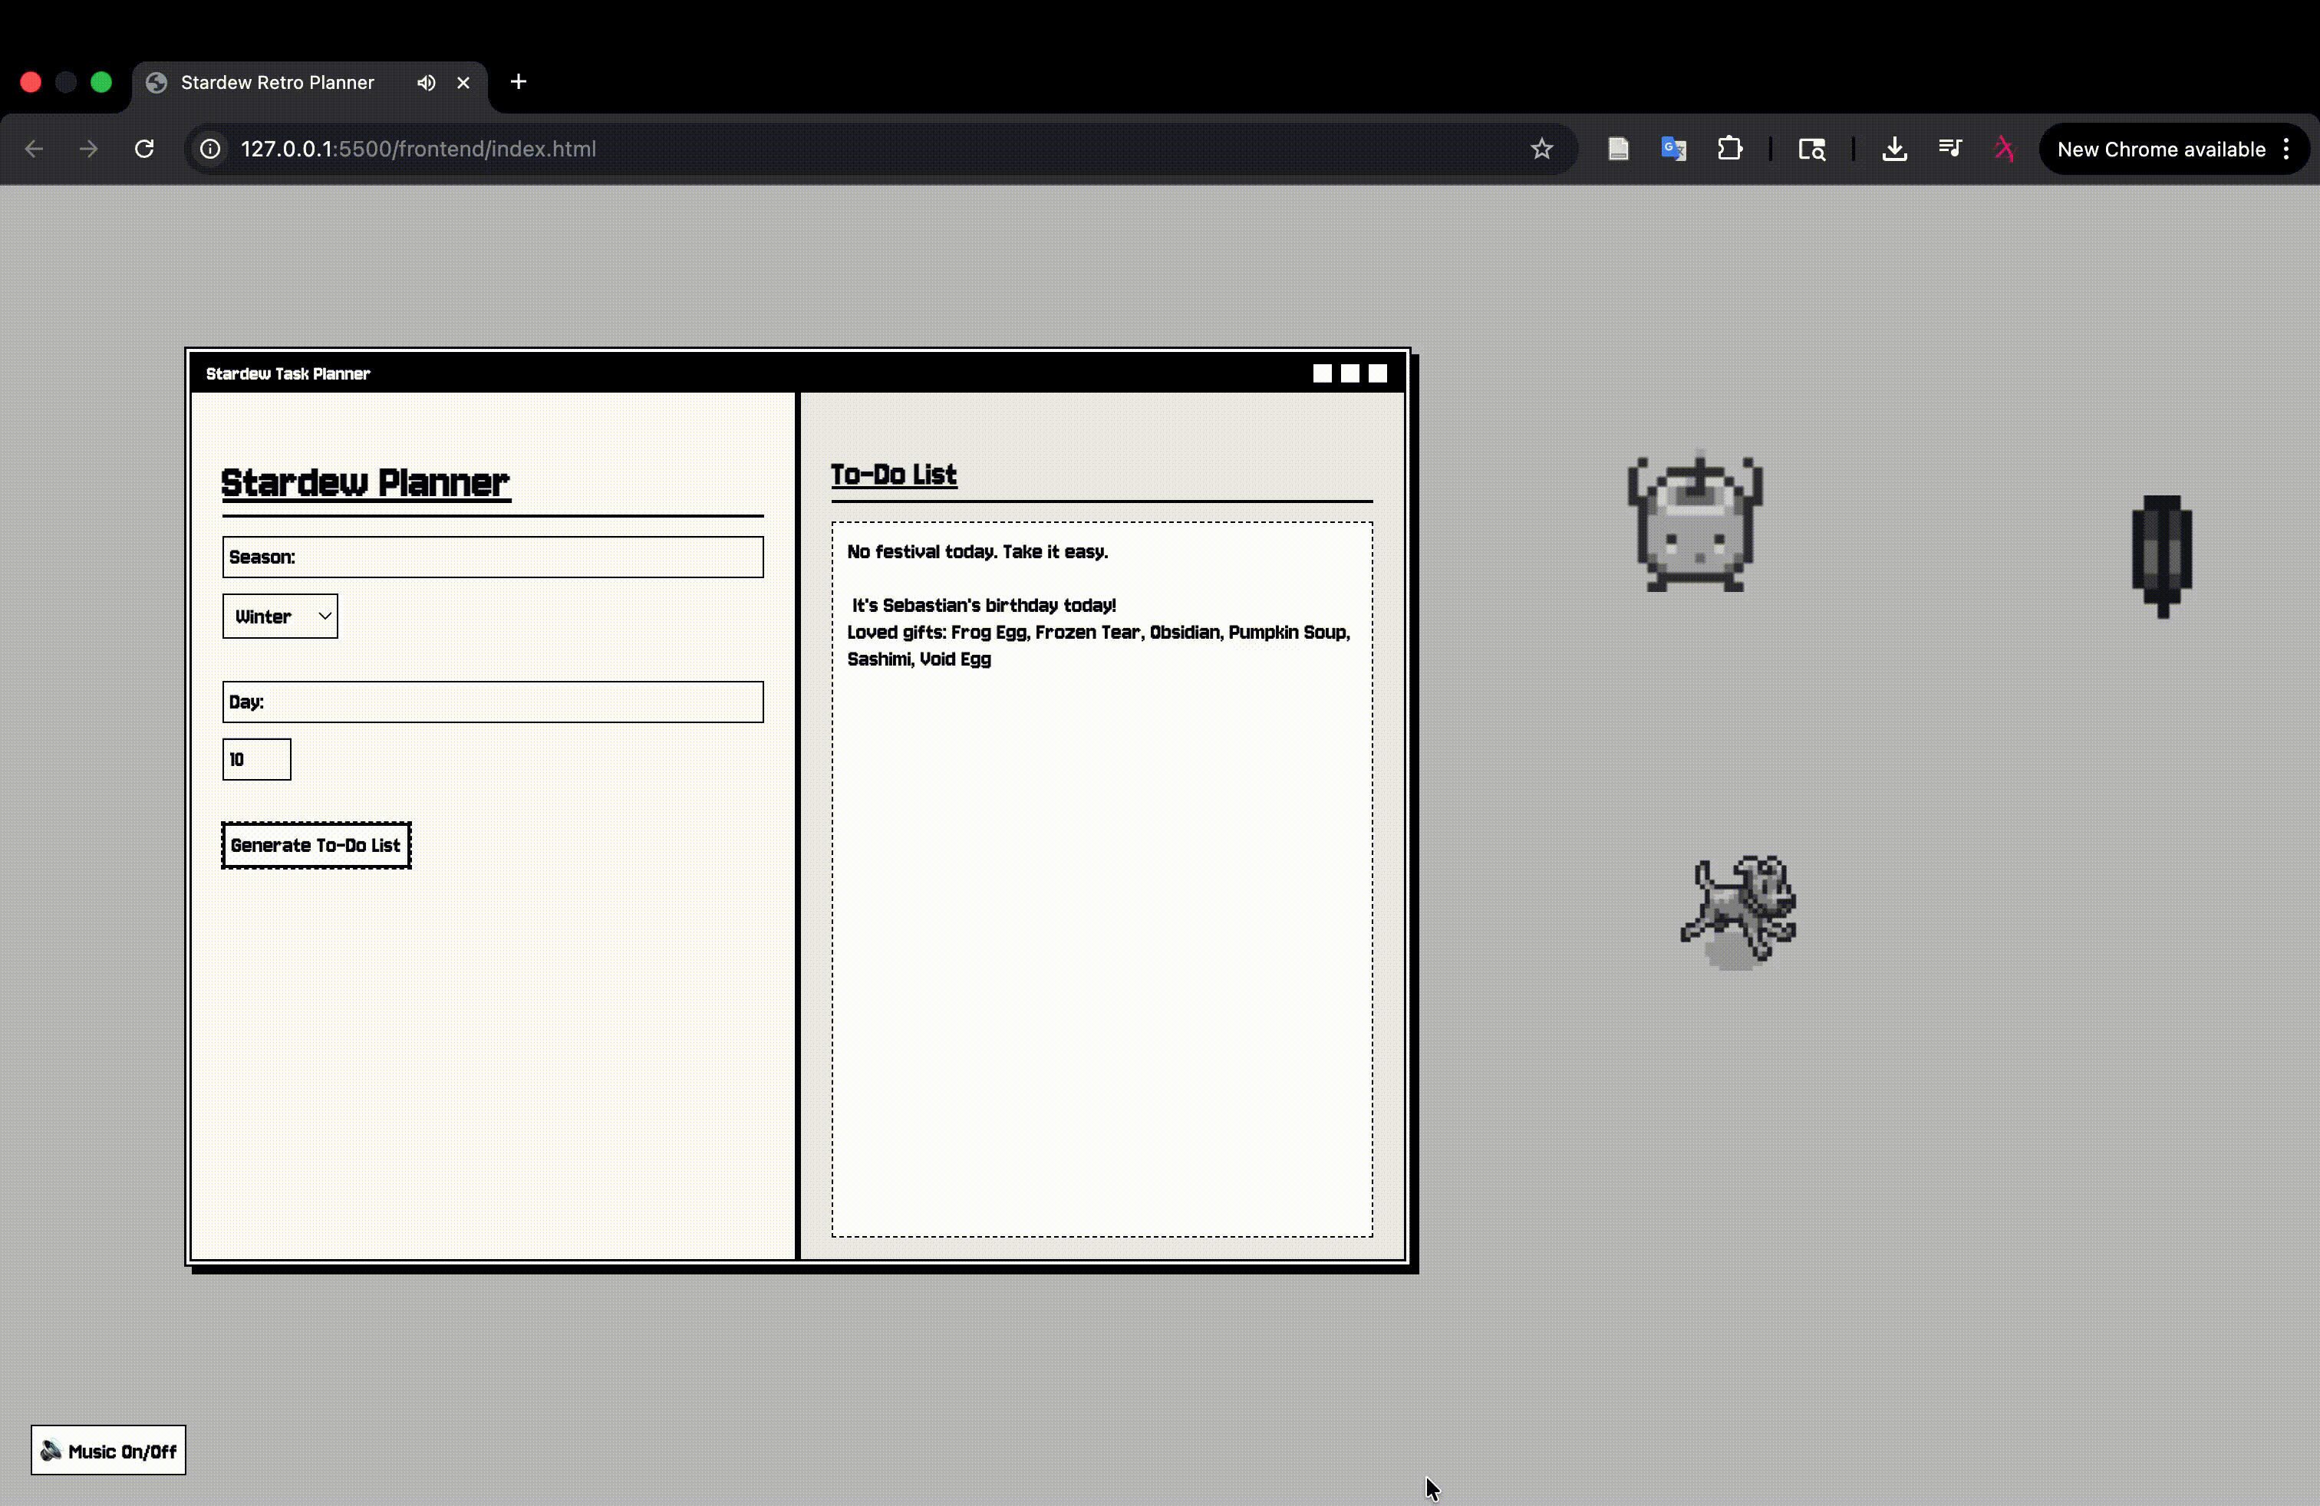Open the Chrome extensions puzzle icon

pyautogui.click(x=1730, y=149)
